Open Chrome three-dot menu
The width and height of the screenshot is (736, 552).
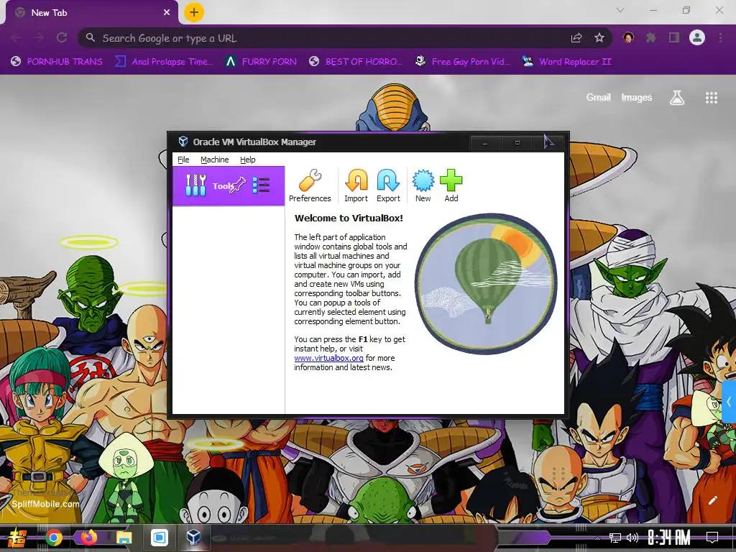pos(720,38)
